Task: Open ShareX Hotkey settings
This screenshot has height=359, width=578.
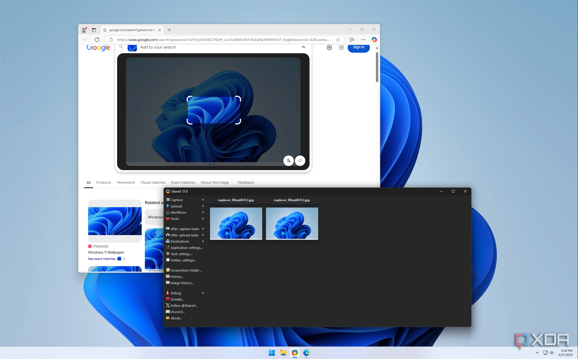Action: (x=185, y=260)
